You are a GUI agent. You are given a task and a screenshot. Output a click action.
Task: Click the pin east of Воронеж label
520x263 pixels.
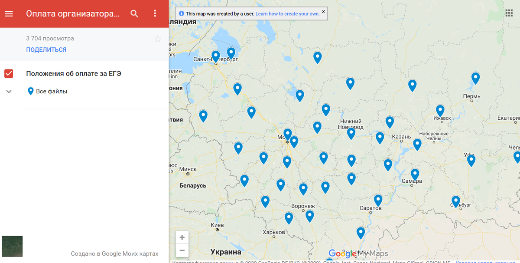(x=309, y=216)
